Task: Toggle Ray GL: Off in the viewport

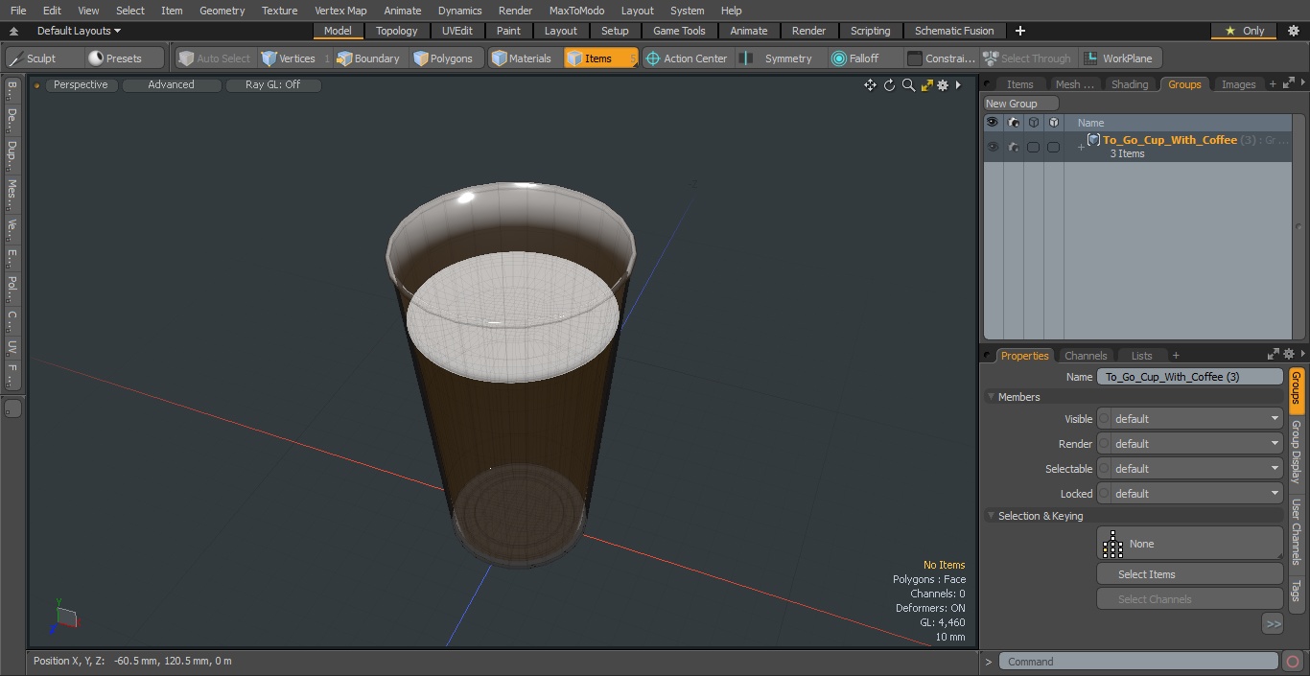Action: pos(273,85)
